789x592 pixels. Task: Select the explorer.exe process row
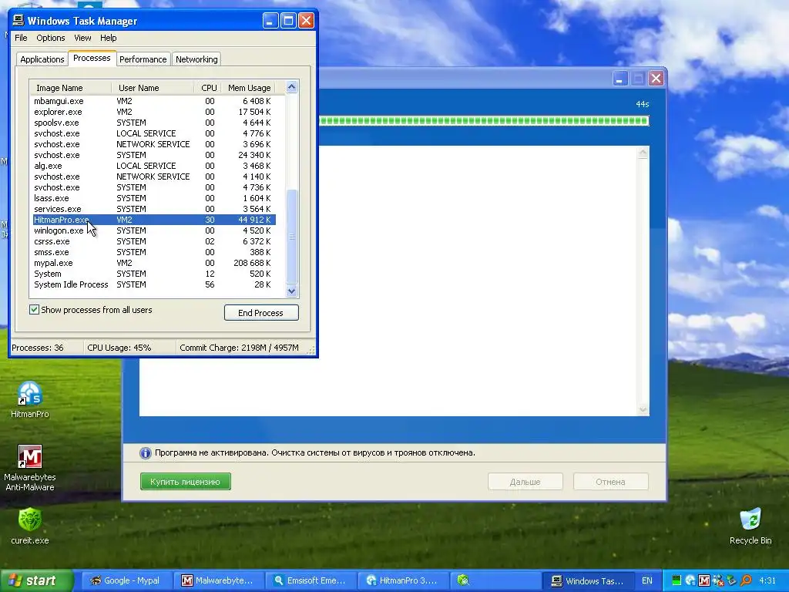point(153,112)
